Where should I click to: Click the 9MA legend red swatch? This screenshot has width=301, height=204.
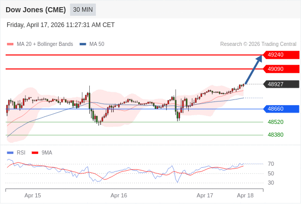coord(35,153)
